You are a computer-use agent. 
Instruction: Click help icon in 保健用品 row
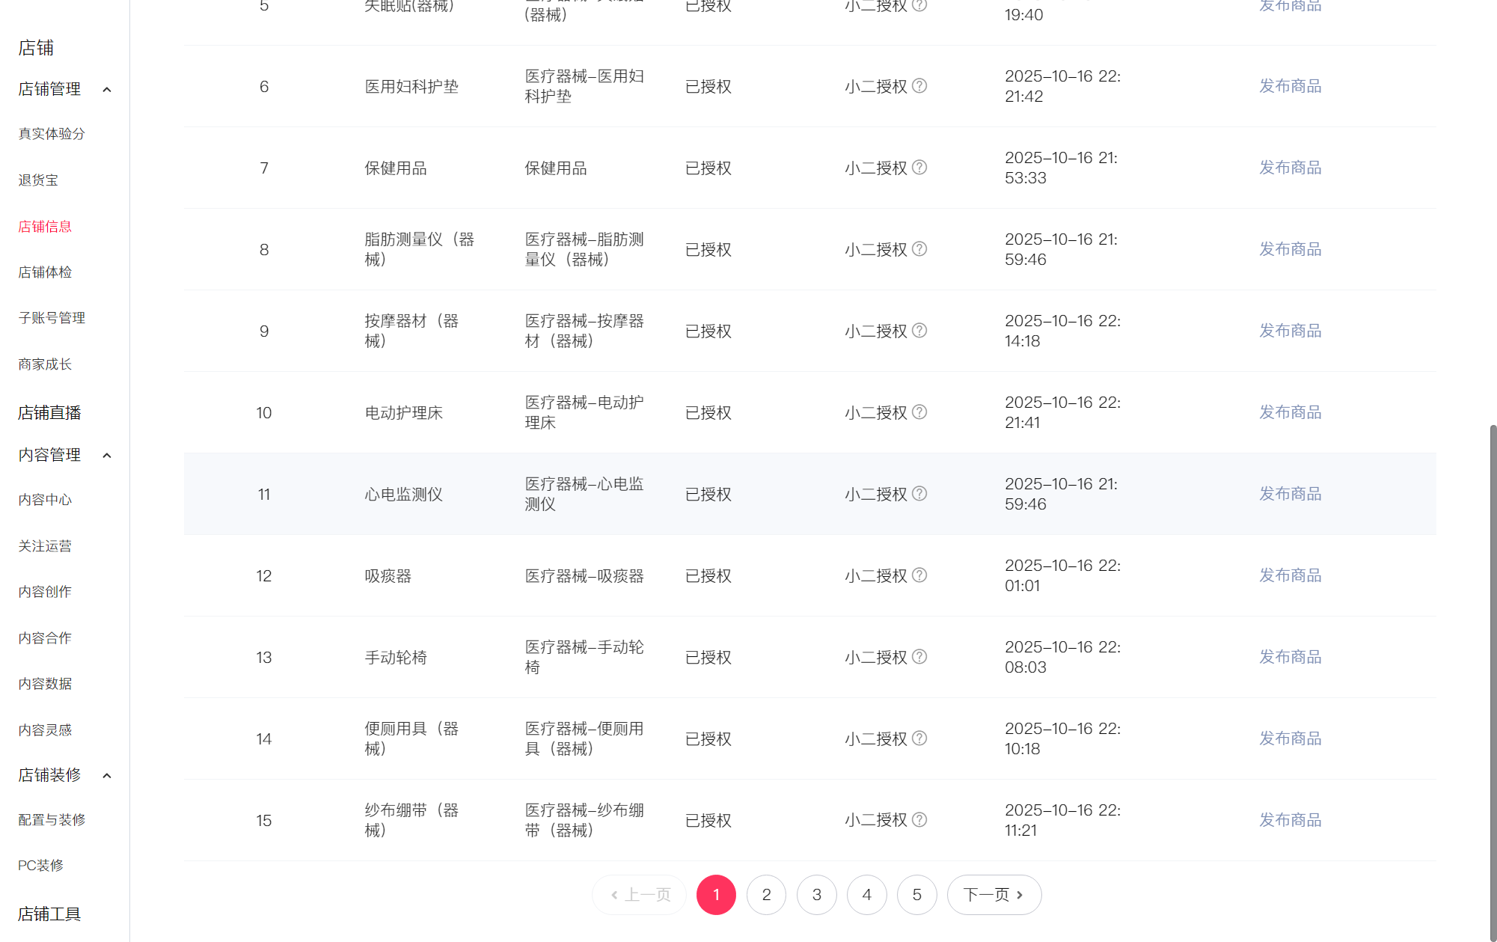click(x=919, y=168)
